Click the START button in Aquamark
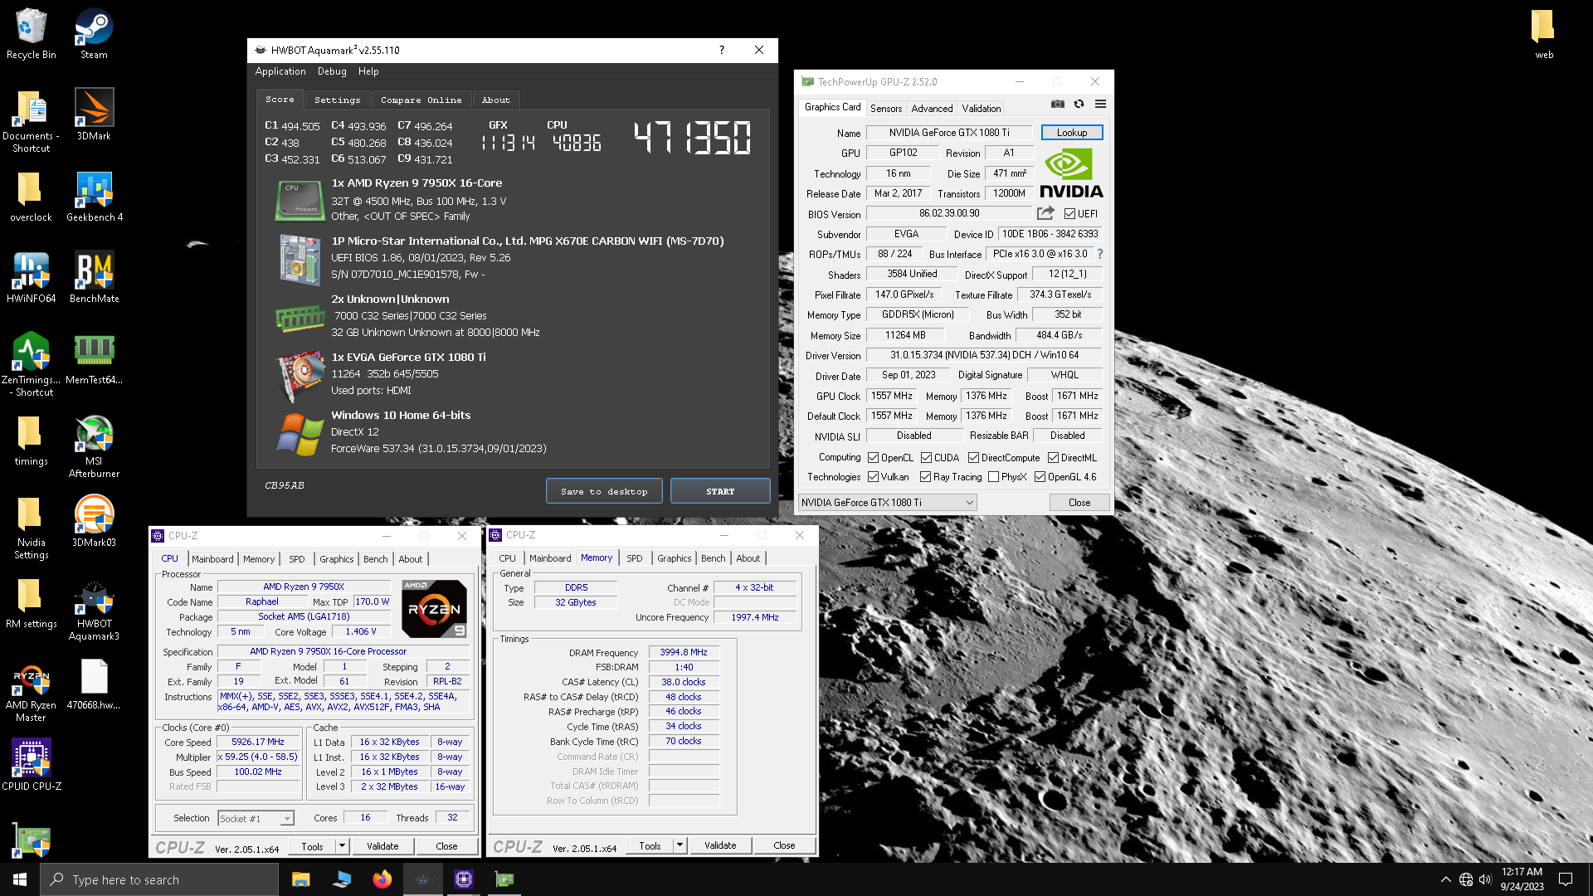Viewport: 1593px width, 896px height. tap(720, 491)
